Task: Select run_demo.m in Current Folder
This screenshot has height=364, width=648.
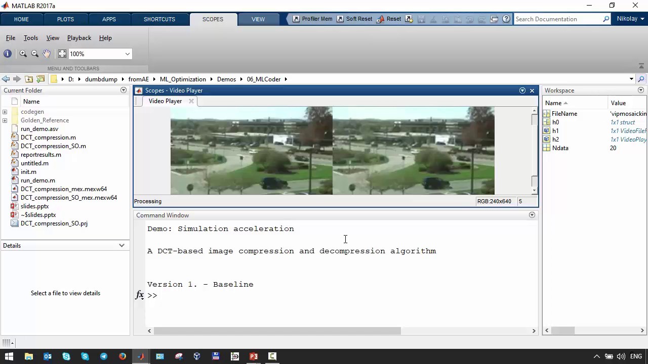Action: [38, 180]
